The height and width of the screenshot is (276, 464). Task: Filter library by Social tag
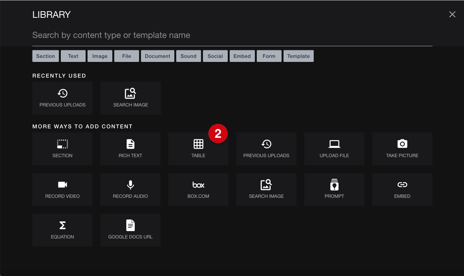[215, 56]
